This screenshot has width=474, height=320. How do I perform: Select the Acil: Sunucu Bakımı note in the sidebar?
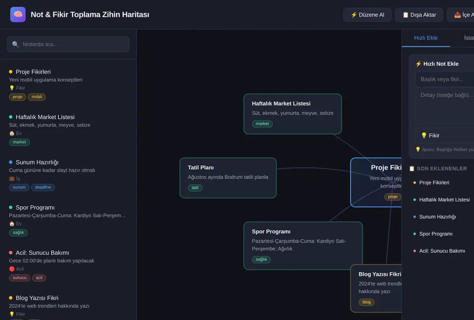pyautogui.click(x=68, y=265)
